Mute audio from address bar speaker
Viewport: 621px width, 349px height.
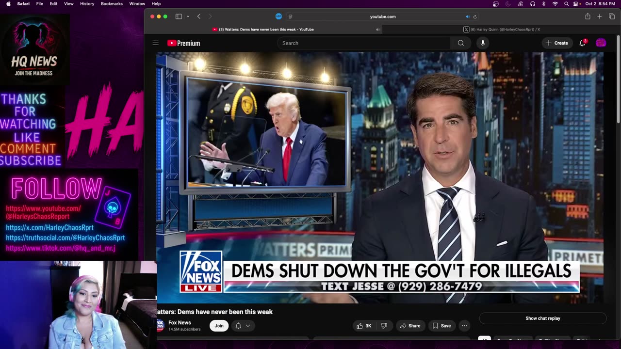[468, 16]
